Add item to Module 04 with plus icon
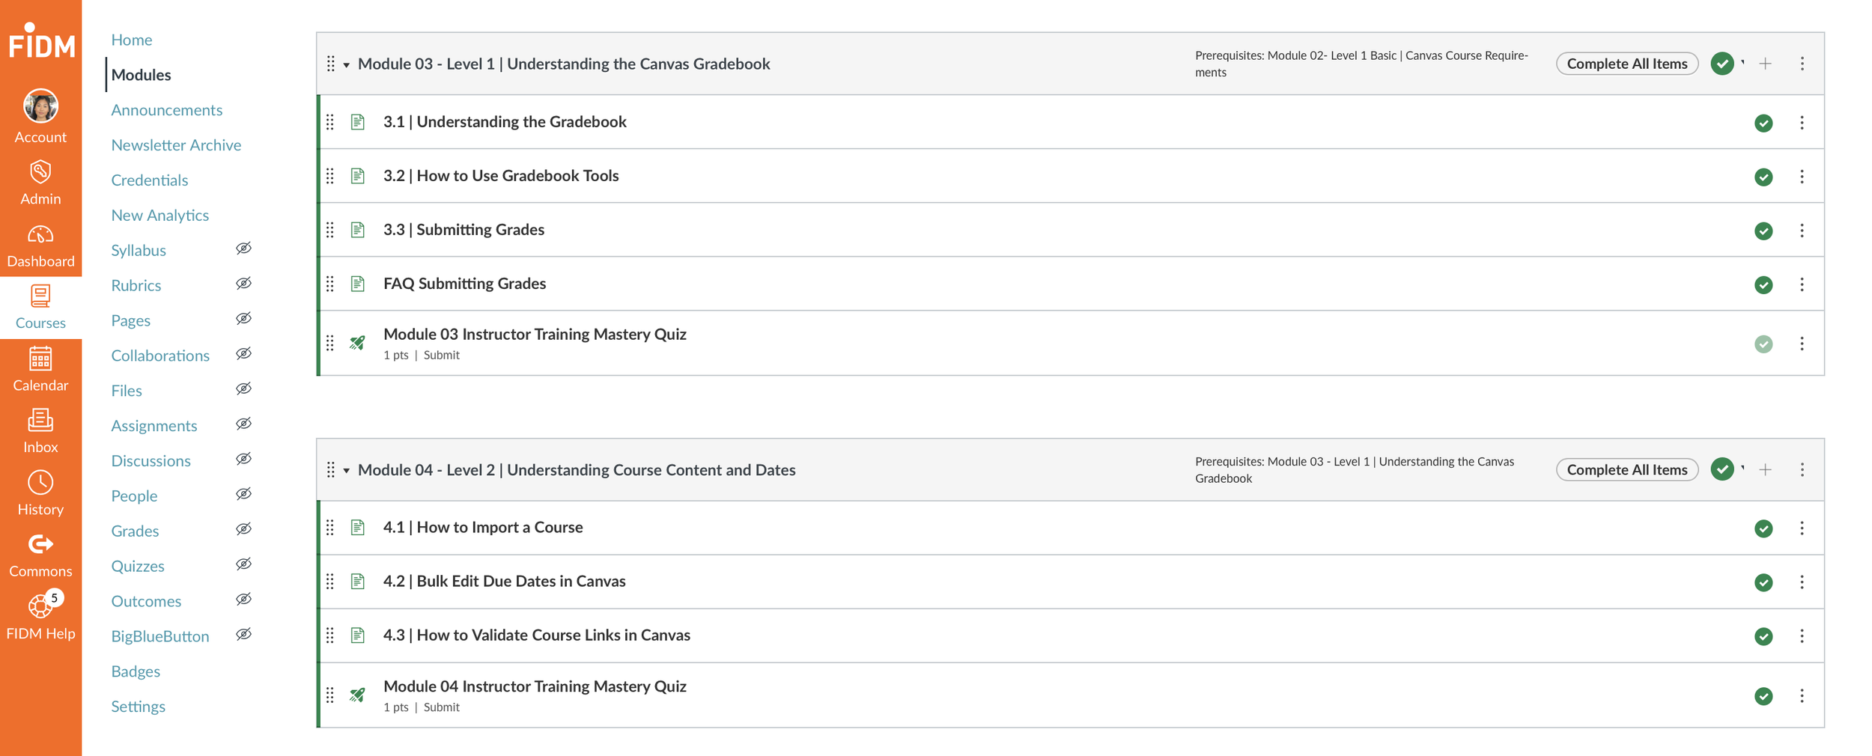This screenshot has width=1872, height=756. 1765,469
